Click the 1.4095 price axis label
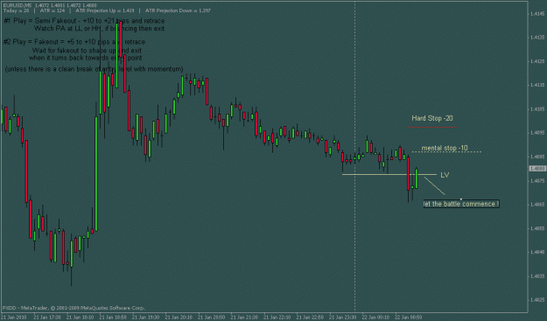Viewport: 547px width, 321px height. (x=537, y=133)
